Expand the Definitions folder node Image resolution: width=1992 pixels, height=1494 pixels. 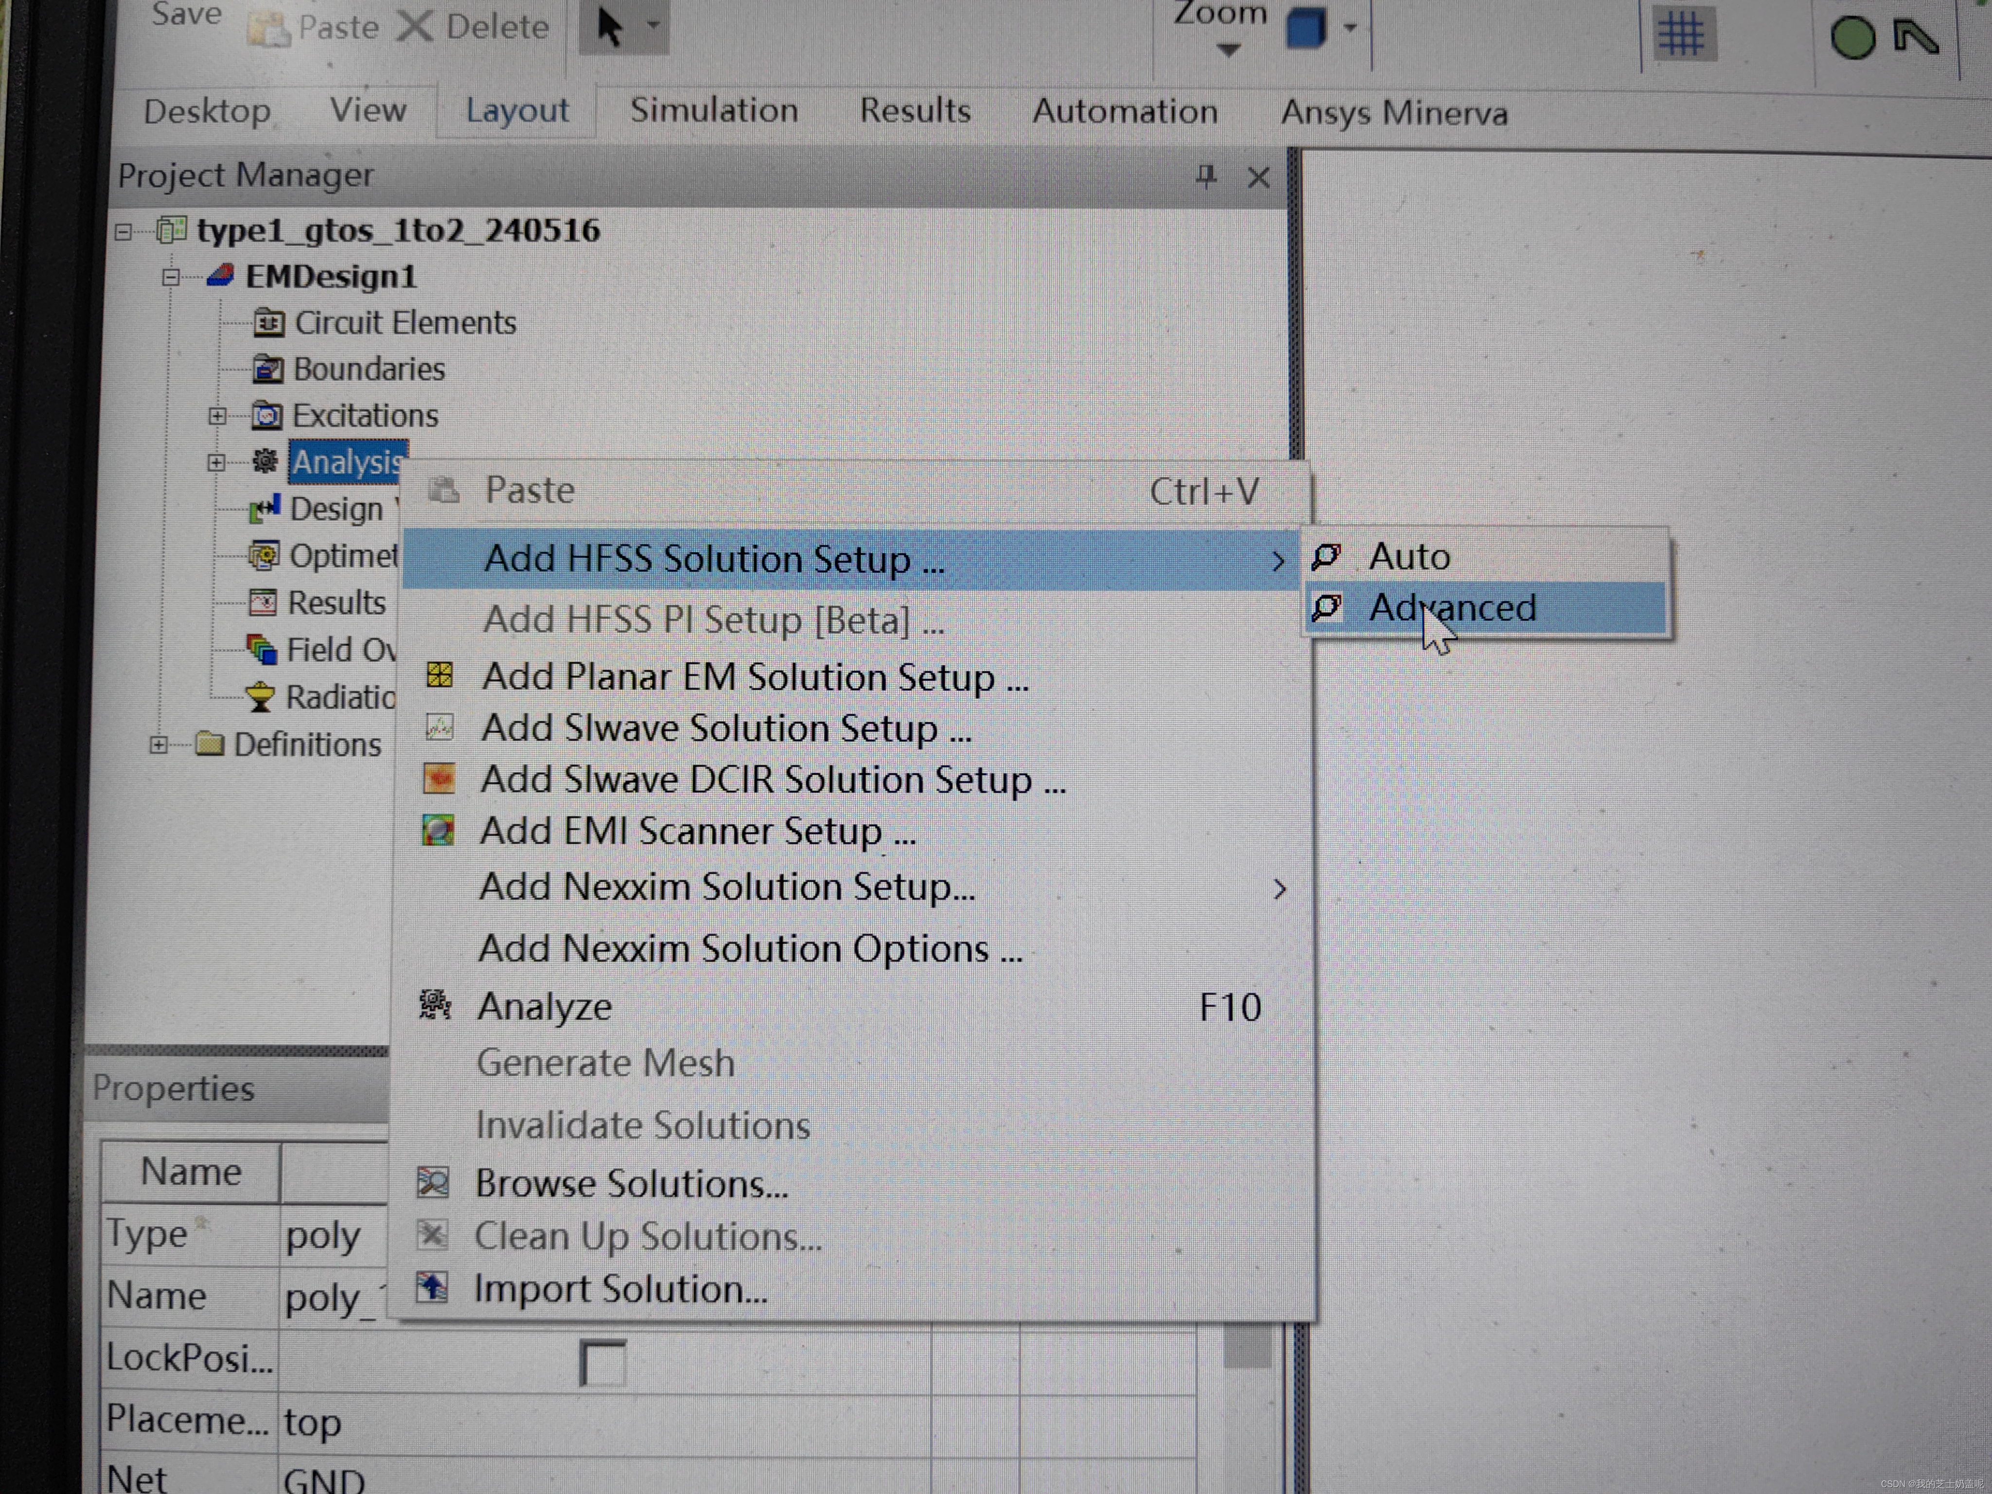pos(159,745)
